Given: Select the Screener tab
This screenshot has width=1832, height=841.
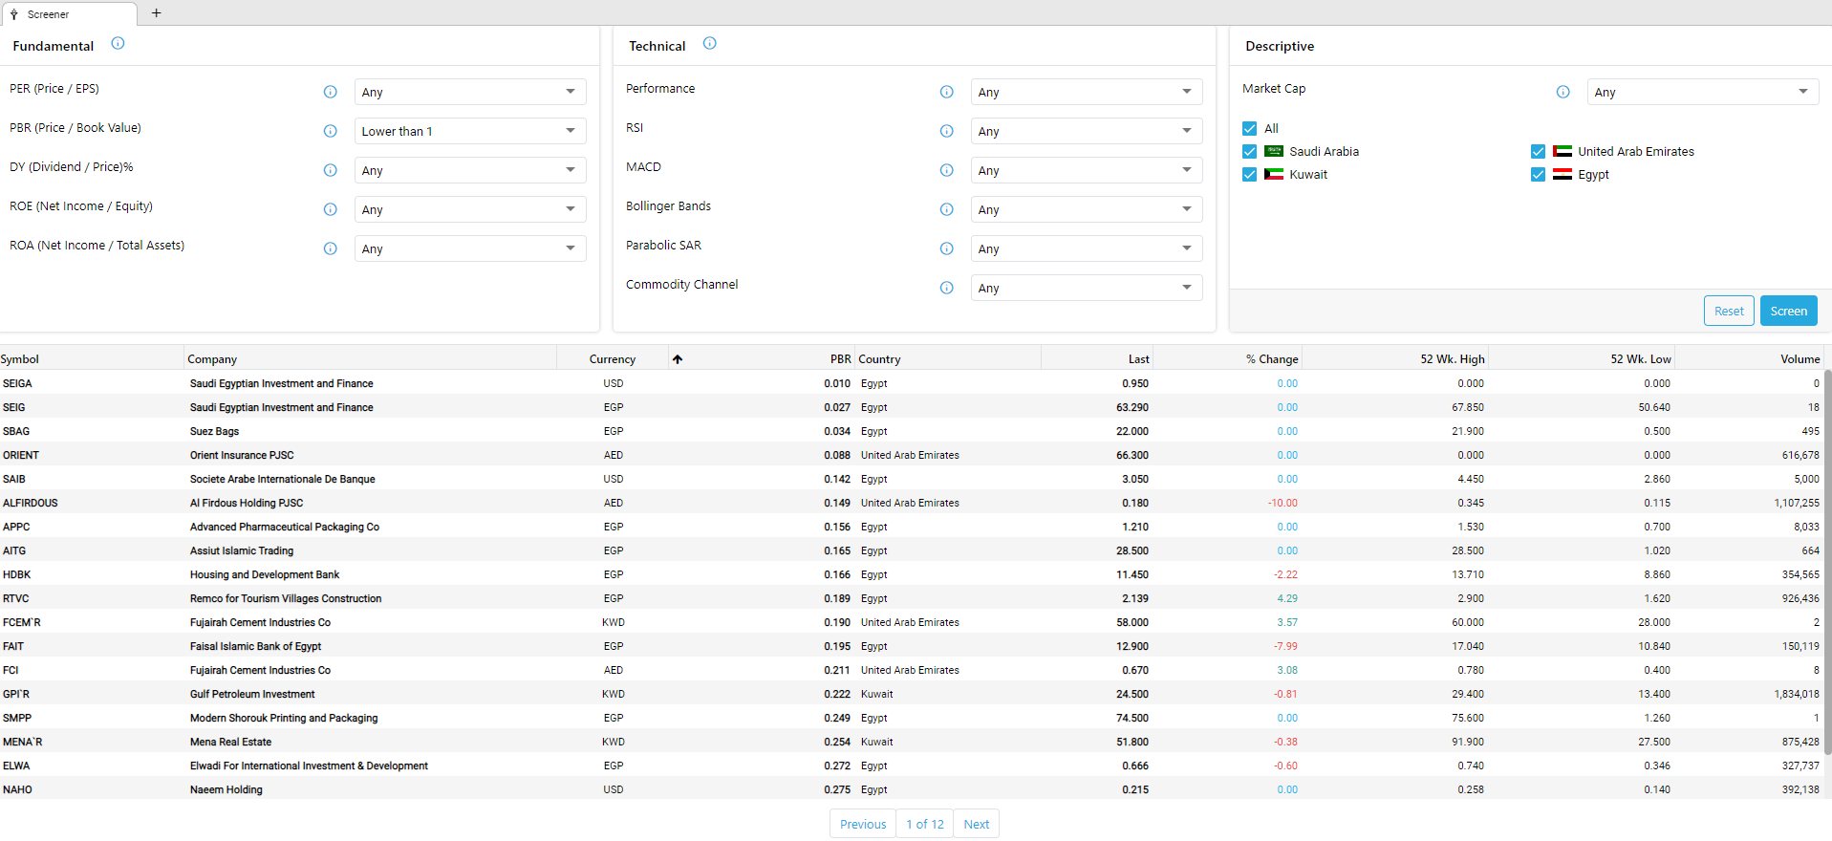Looking at the screenshot, I should 69,14.
